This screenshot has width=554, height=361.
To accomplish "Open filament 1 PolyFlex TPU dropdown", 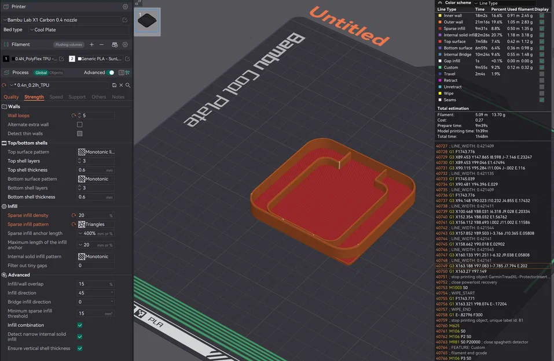I will point(34,59).
